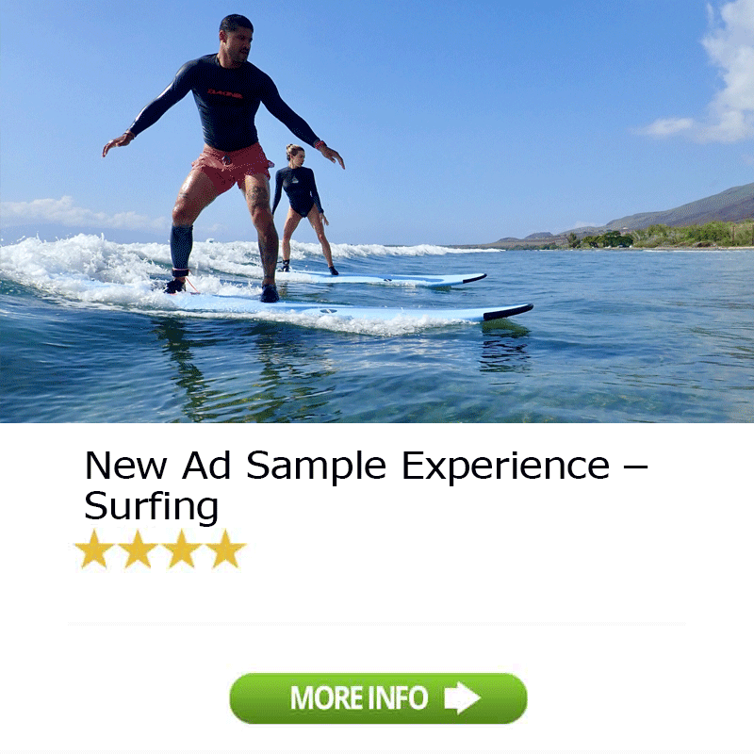Click the first gold rating star
The image size is (754, 754).
pos(94,549)
